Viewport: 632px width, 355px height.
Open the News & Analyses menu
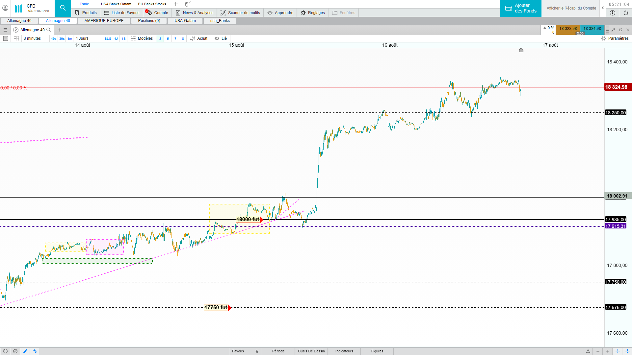195,13
